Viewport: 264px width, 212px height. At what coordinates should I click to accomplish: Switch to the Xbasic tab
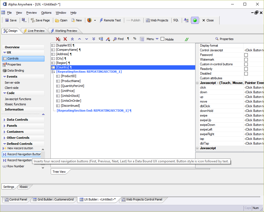24,187
